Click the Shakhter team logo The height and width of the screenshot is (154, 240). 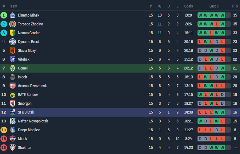coord(13,148)
